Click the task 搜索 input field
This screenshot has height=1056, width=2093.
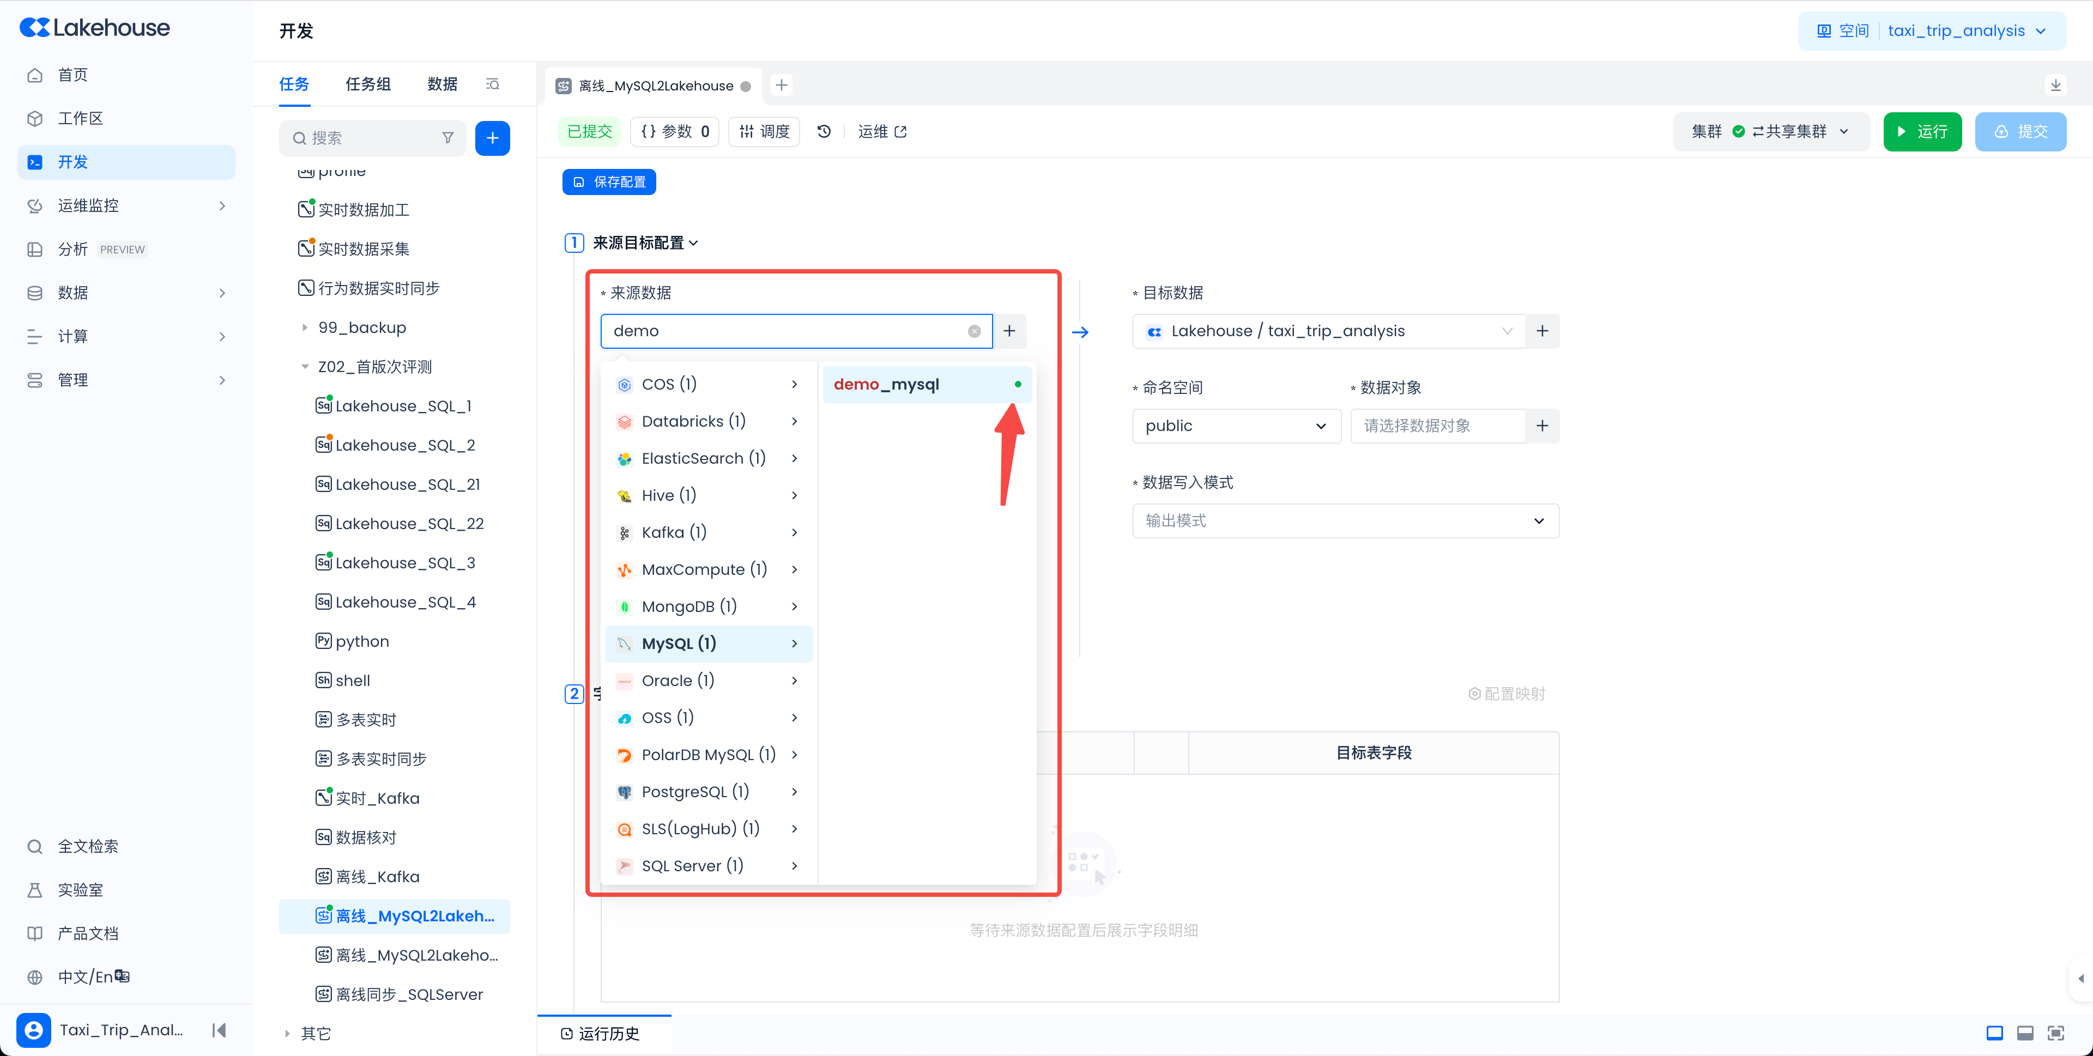pyautogui.click(x=373, y=138)
